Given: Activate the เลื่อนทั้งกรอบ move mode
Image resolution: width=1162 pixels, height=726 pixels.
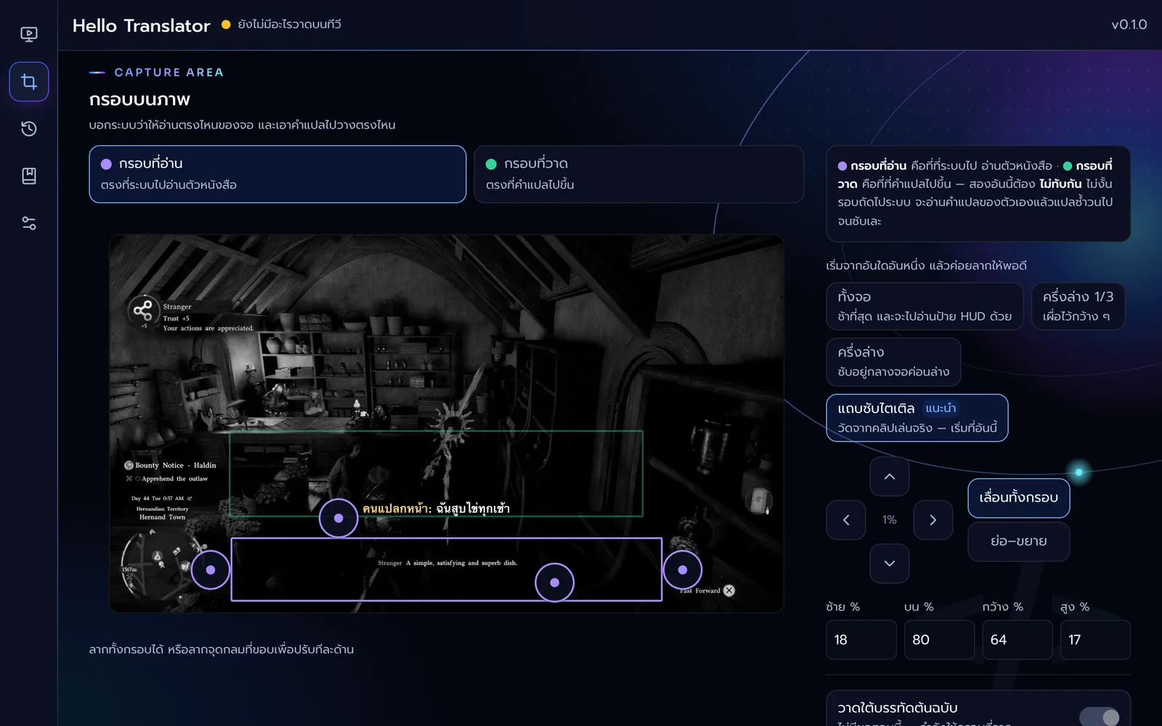Looking at the screenshot, I should coord(1019,498).
